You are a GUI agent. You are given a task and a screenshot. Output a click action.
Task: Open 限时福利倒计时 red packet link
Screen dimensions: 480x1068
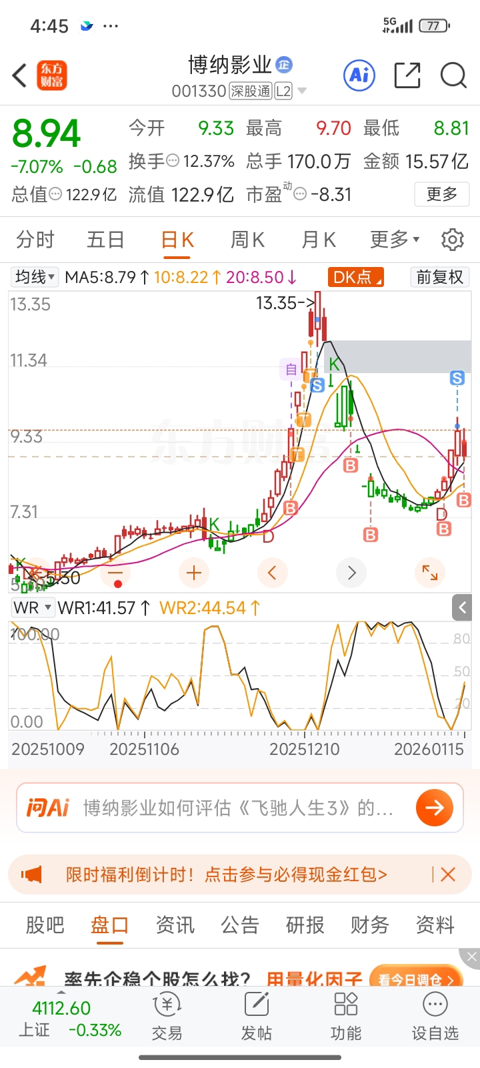226,874
